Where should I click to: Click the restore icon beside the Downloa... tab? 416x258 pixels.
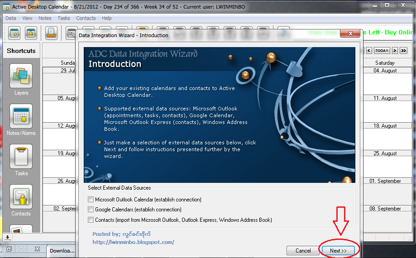(9, 249)
